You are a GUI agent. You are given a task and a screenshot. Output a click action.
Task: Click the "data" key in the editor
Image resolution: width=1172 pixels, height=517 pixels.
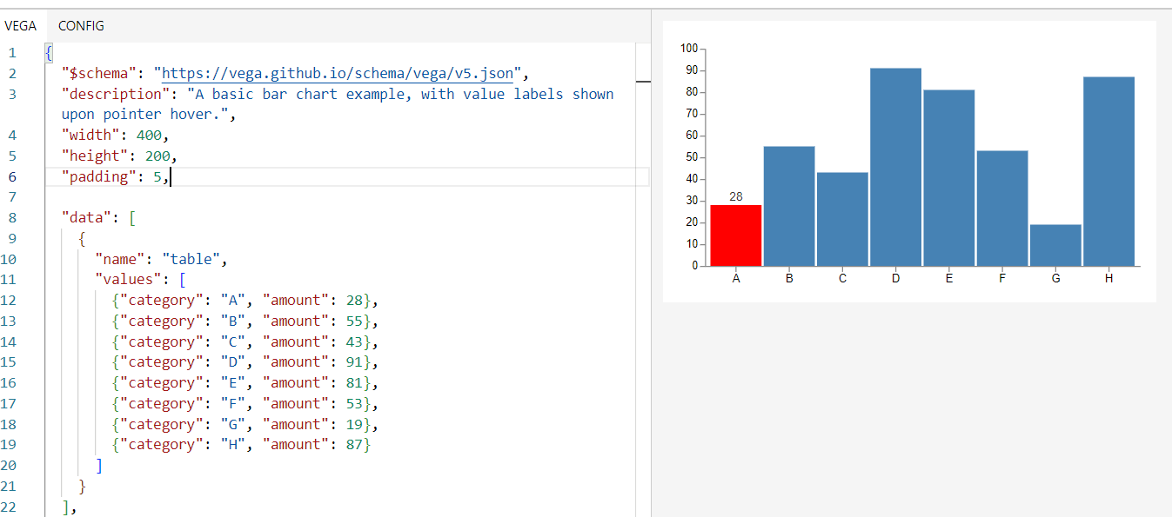click(86, 218)
